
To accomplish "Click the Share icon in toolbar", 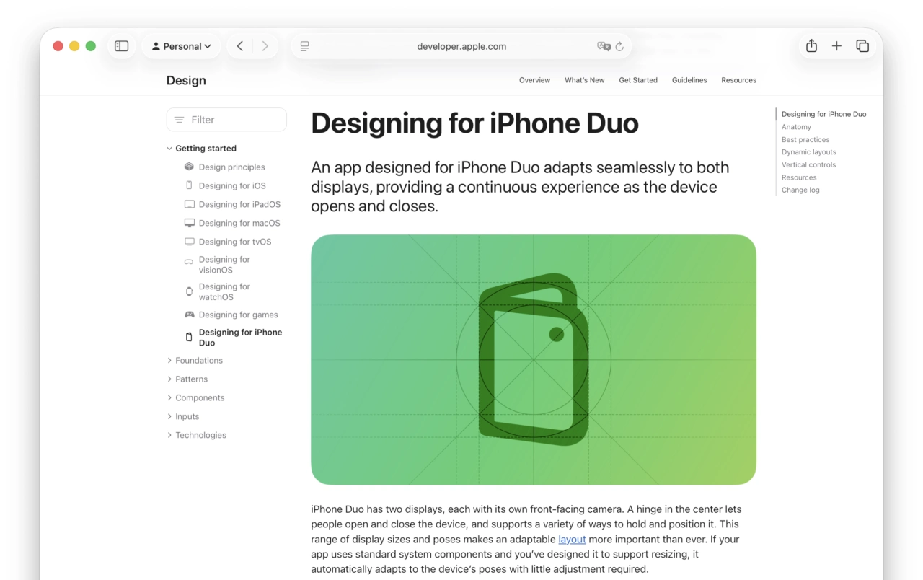I will point(811,45).
